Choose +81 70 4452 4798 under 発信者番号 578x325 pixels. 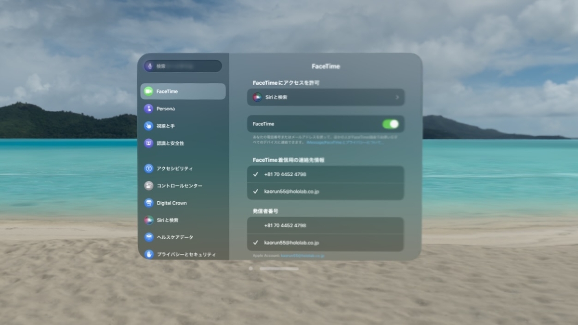point(326,225)
